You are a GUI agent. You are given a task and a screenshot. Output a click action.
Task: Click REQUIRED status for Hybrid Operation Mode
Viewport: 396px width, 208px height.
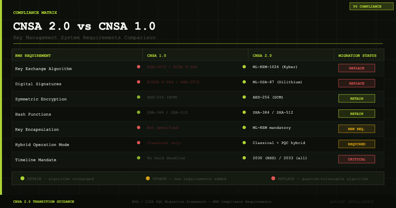[x=357, y=144]
